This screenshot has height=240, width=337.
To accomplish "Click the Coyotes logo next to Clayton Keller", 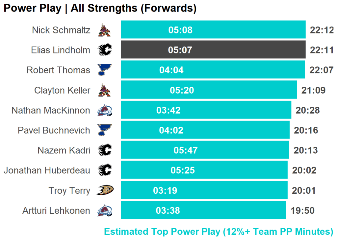I will [x=105, y=90].
